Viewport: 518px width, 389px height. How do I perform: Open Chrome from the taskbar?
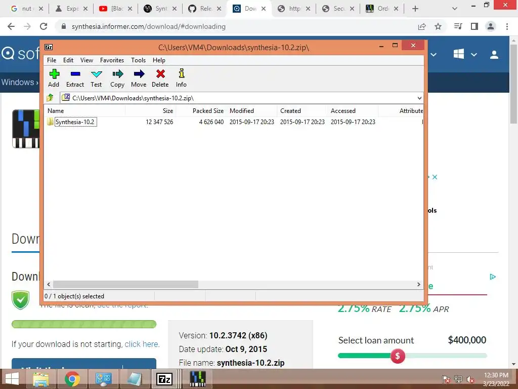pyautogui.click(x=72, y=379)
